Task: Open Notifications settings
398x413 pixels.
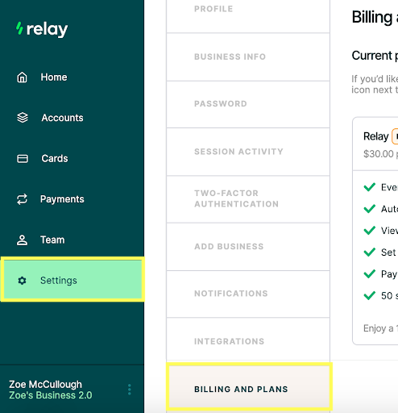Action: click(x=248, y=294)
